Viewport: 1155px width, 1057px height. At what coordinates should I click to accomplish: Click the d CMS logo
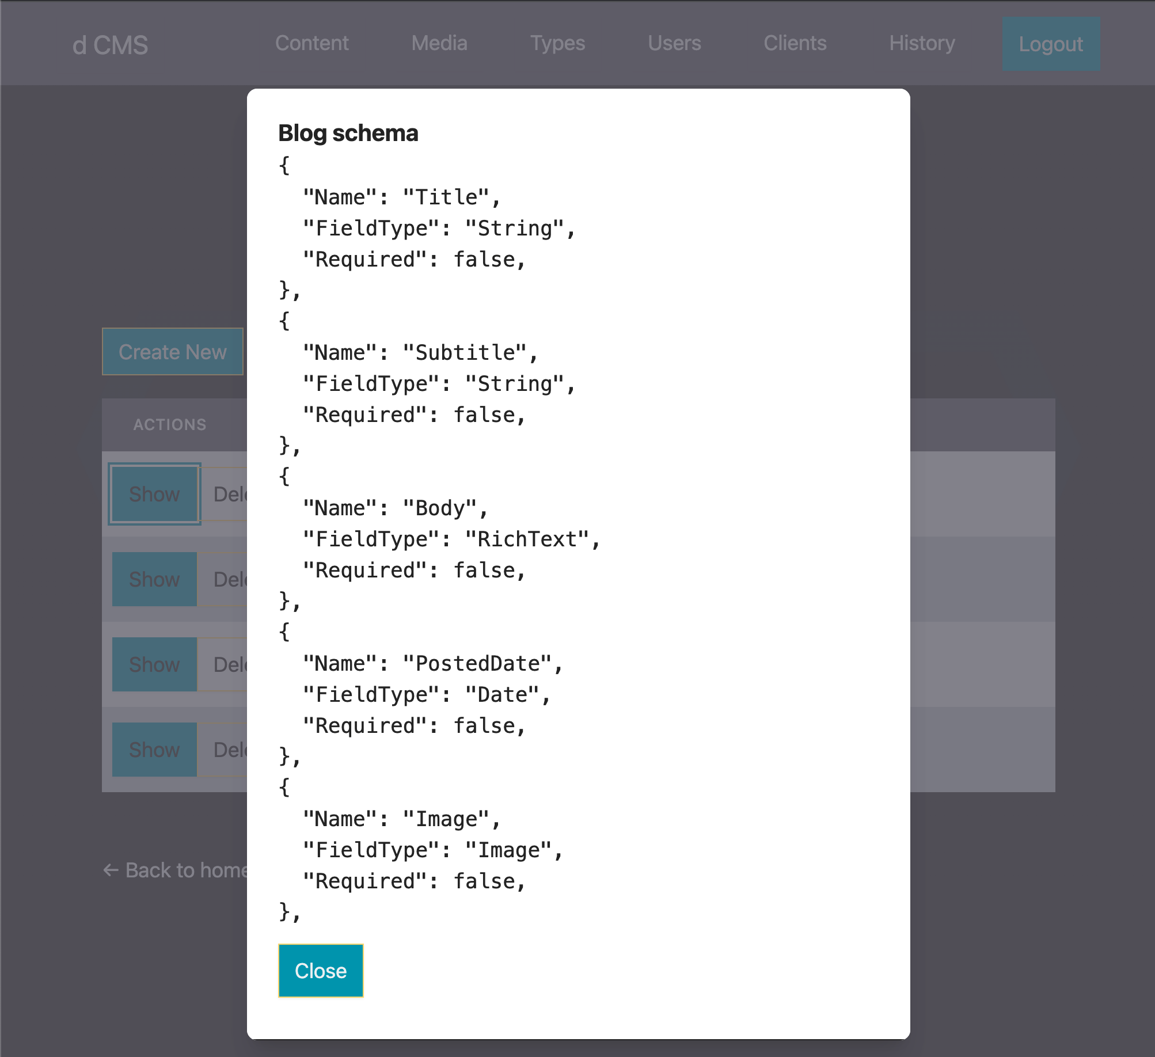110,45
